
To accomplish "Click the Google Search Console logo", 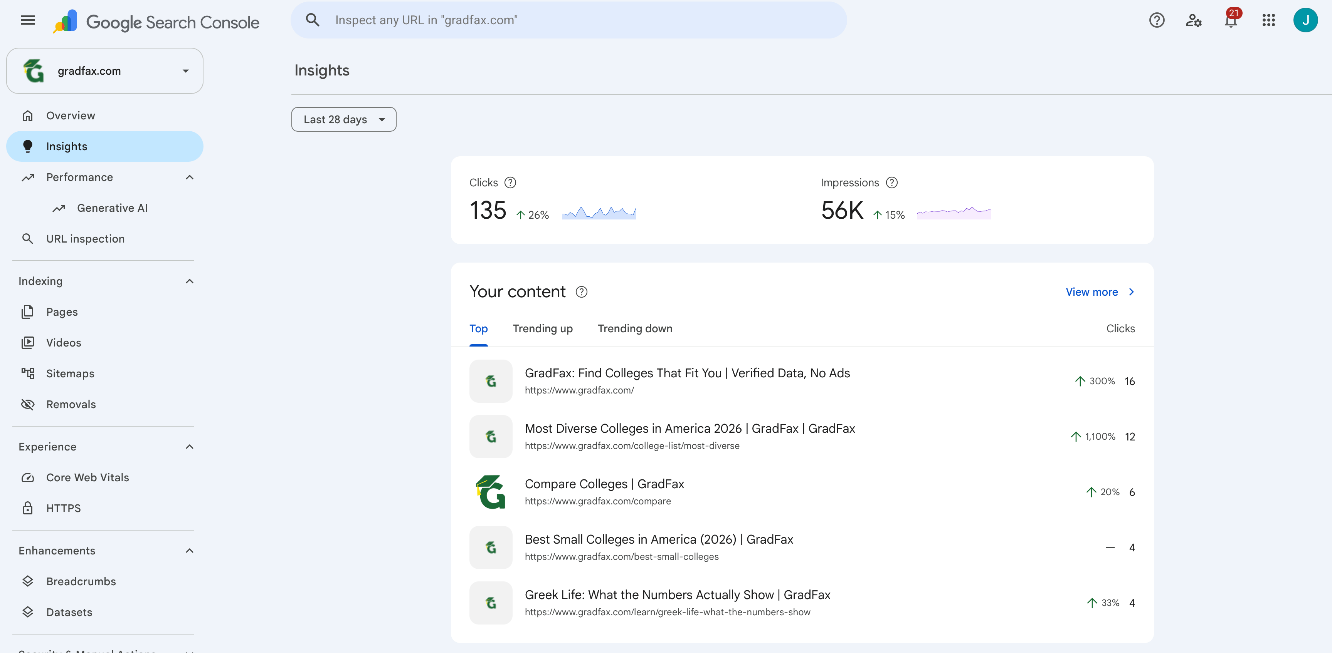I will (x=156, y=22).
